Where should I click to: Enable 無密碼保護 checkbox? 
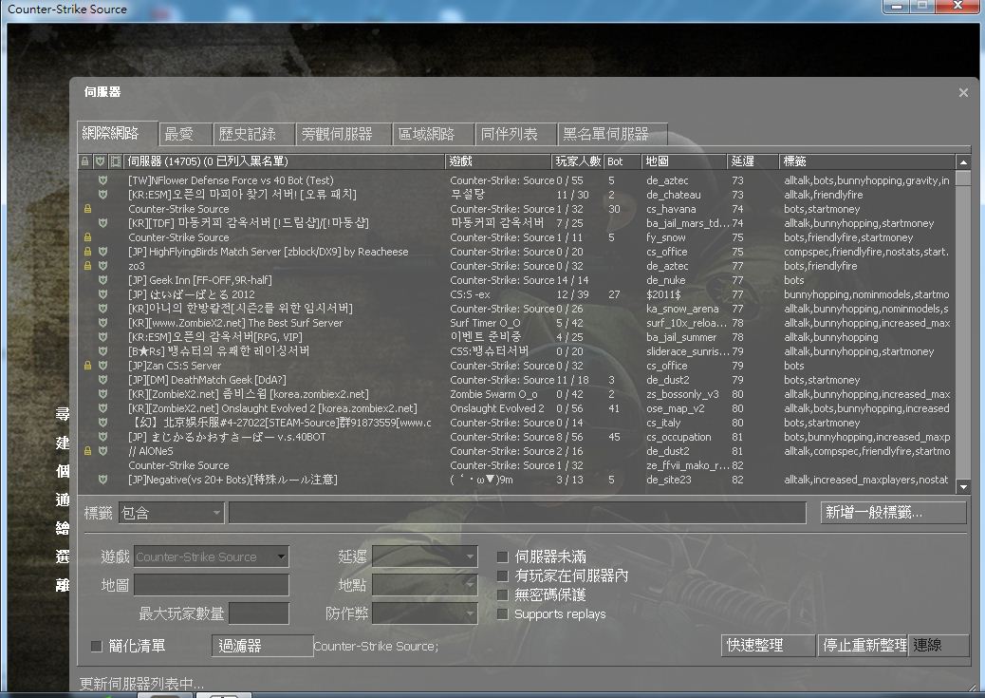[503, 594]
